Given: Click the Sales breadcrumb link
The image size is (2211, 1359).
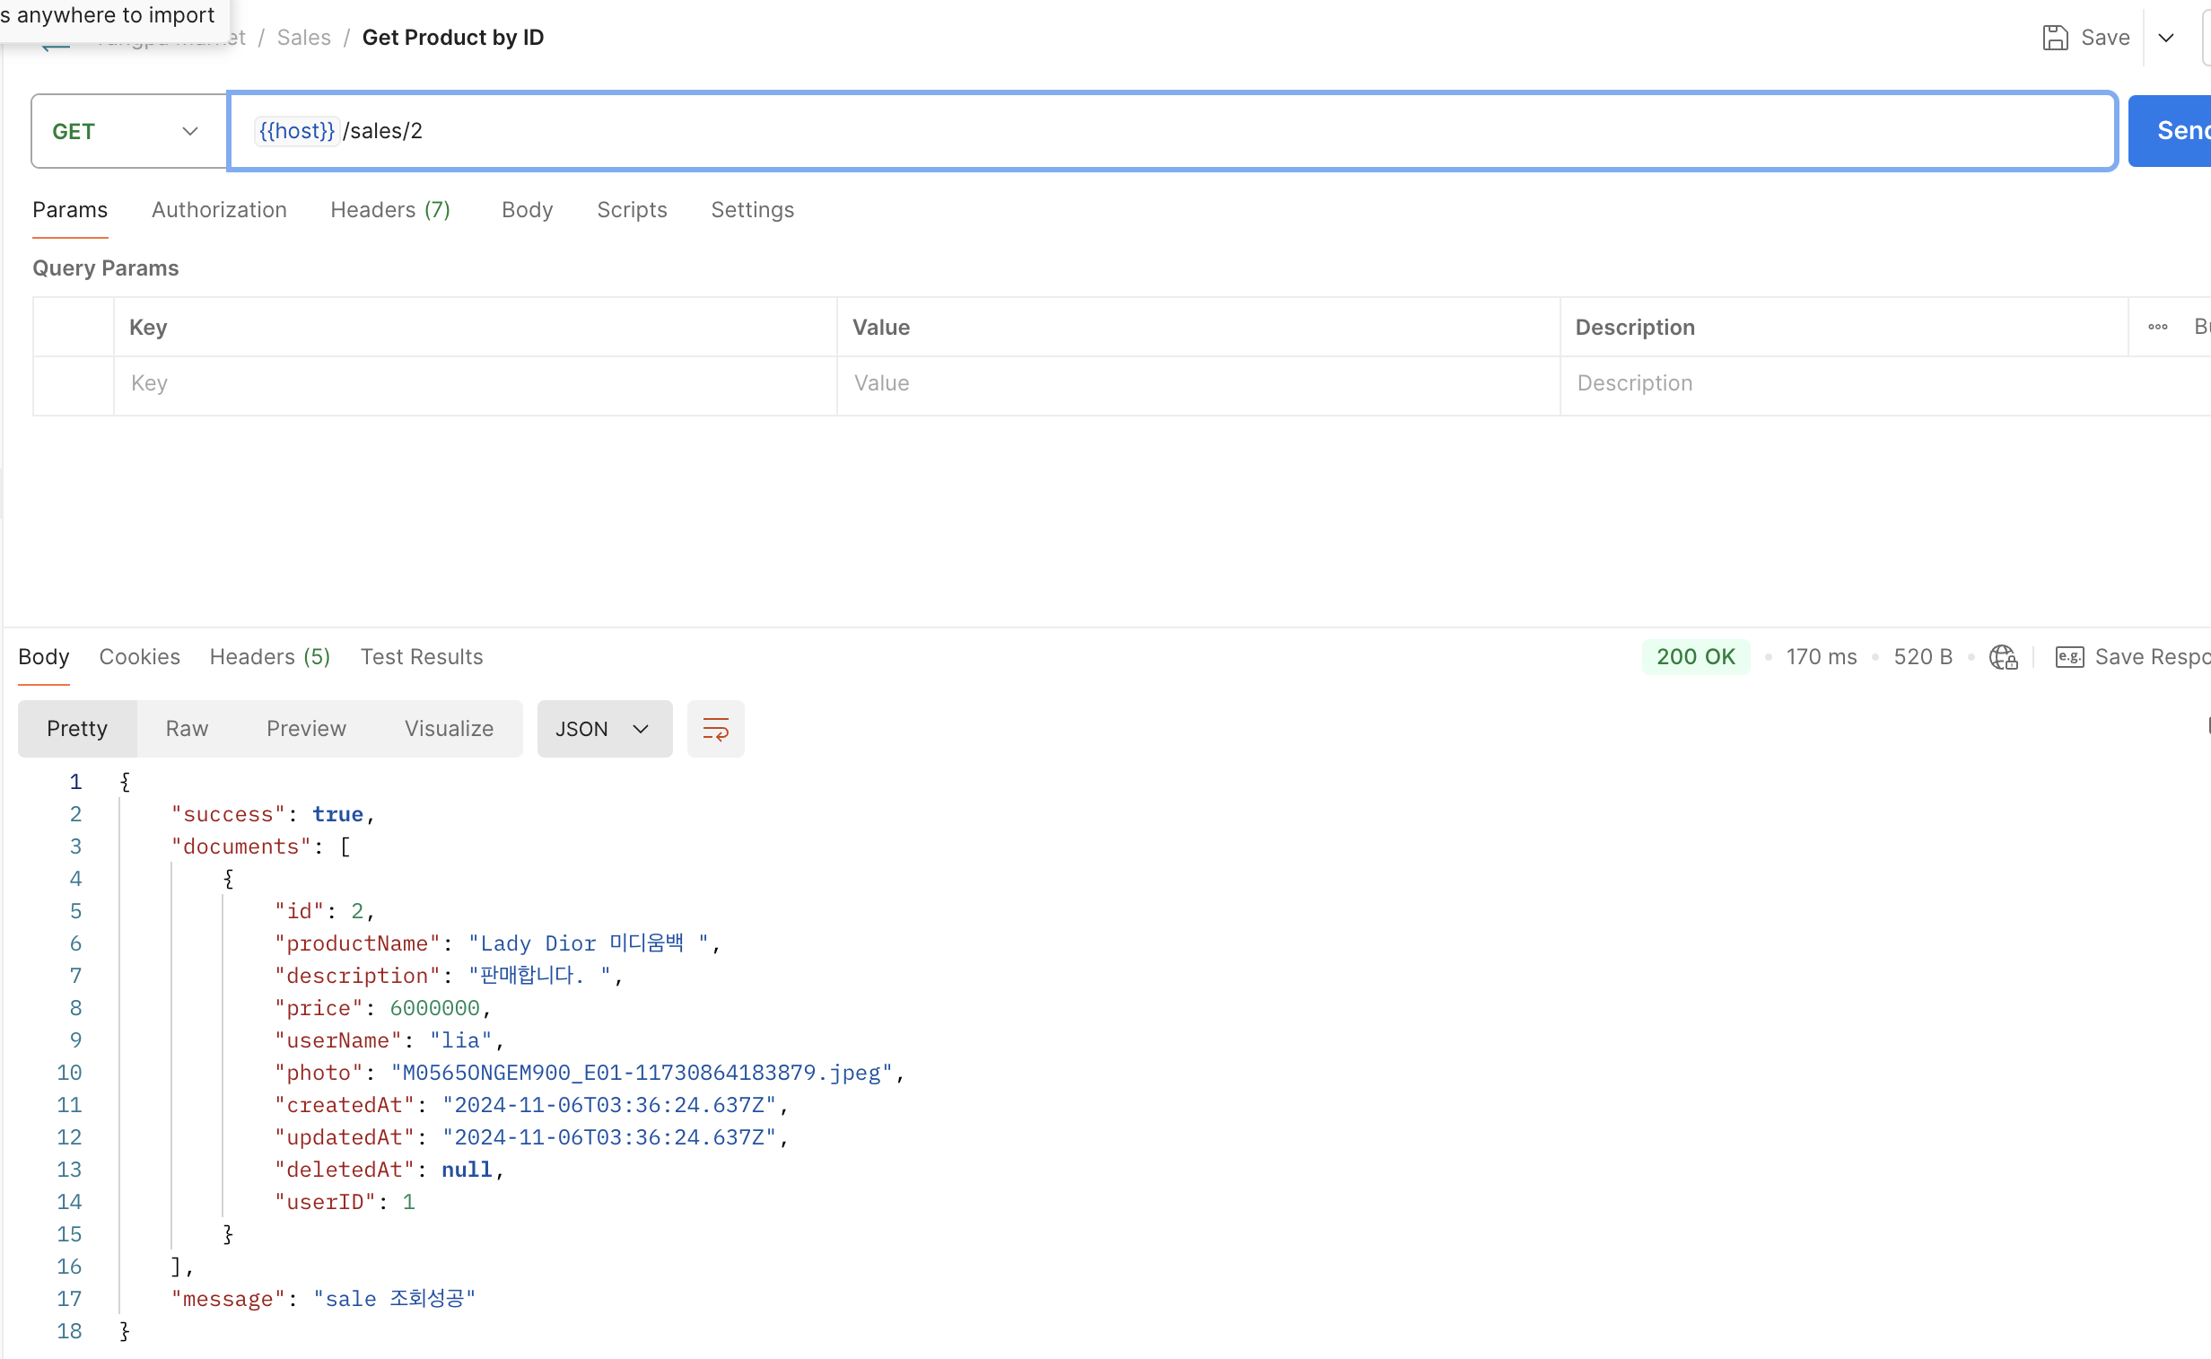Looking at the screenshot, I should 303,38.
